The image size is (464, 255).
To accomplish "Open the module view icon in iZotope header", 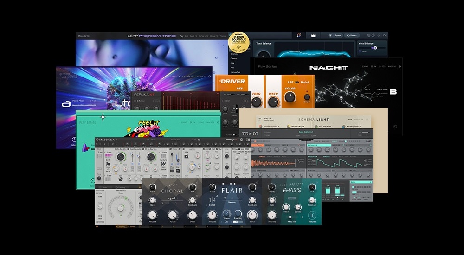I will tap(313, 35).
